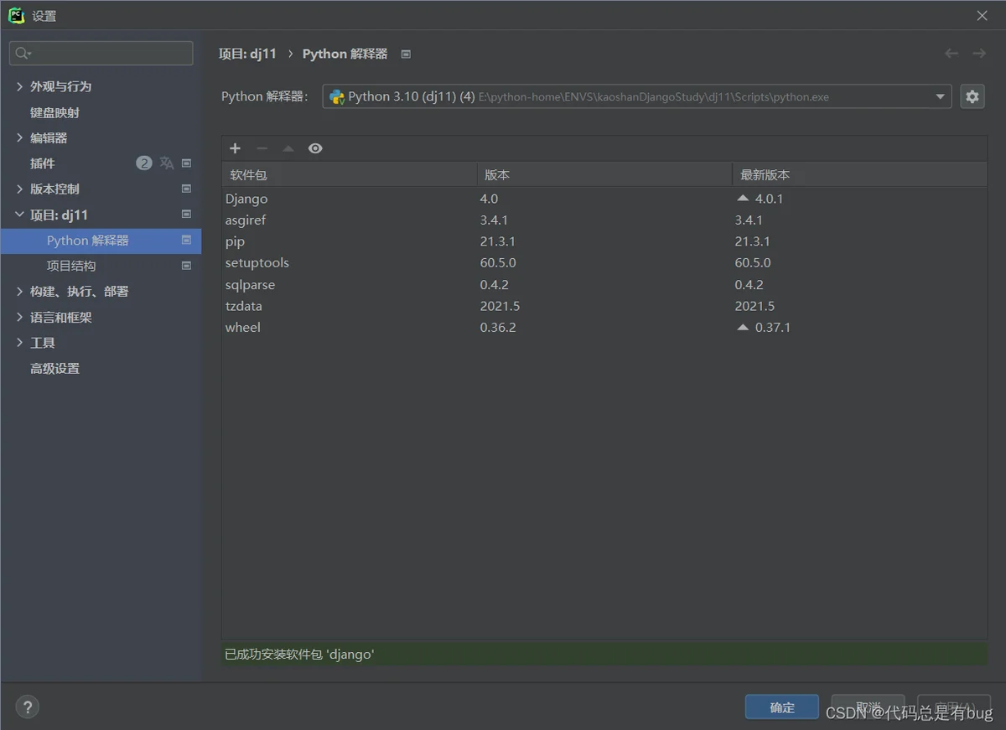The image size is (1006, 730).
Task: Click wheel installed version 0.36.2
Action: pos(498,327)
